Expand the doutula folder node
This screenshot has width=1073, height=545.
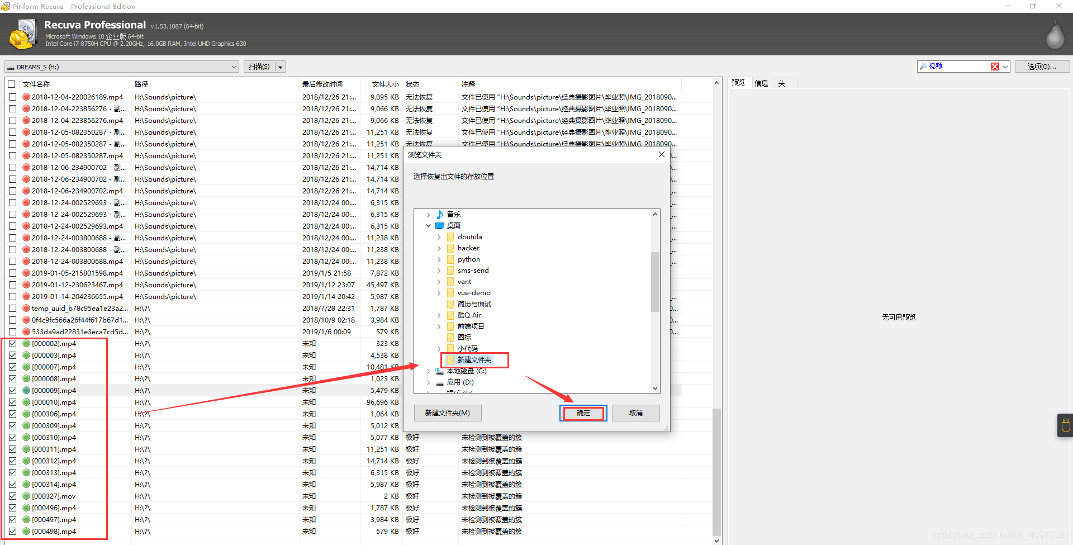click(439, 237)
